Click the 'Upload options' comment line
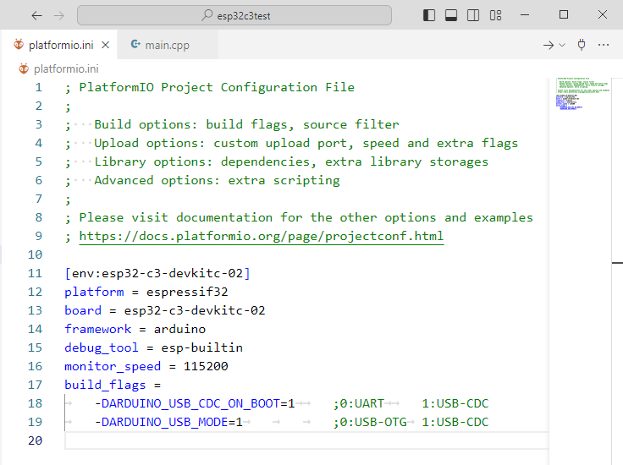Image resolution: width=623 pixels, height=465 pixels. point(291,143)
